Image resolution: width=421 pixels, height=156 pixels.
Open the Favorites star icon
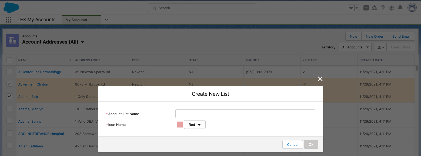351,8
